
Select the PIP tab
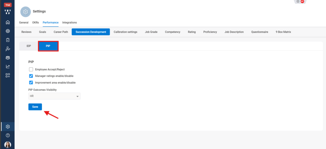coord(48,46)
